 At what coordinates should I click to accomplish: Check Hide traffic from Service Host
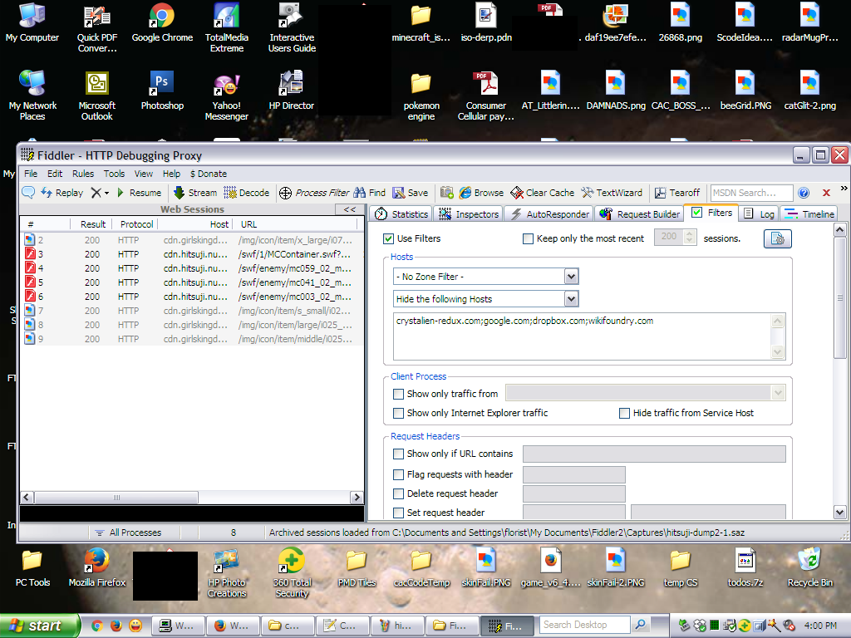[624, 413]
